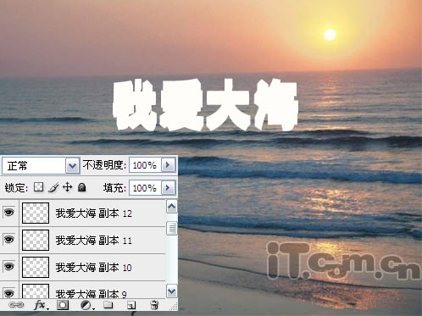Lock all with padlock icon
Image resolution: width=422 pixels, height=316 pixels.
click(x=82, y=187)
